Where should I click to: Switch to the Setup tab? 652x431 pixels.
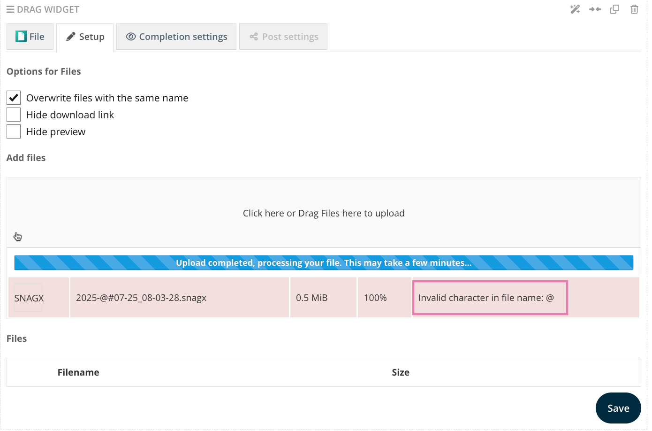click(85, 37)
